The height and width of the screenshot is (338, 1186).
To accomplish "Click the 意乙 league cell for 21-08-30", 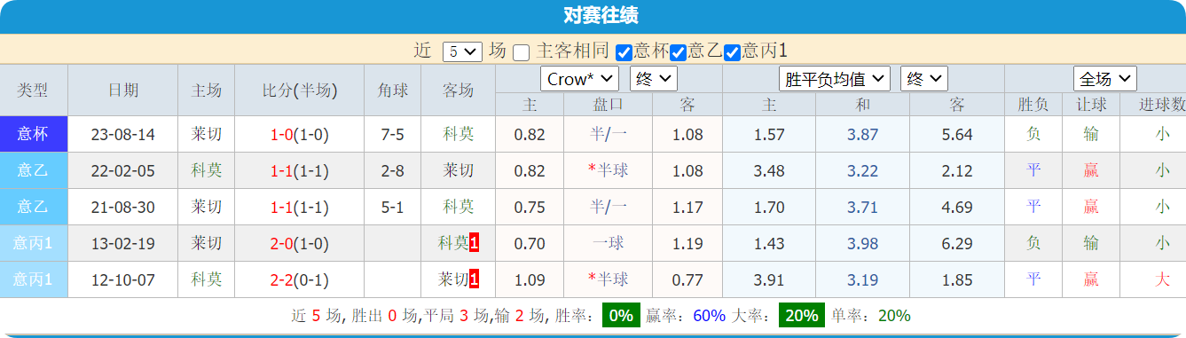I will 34,207.
